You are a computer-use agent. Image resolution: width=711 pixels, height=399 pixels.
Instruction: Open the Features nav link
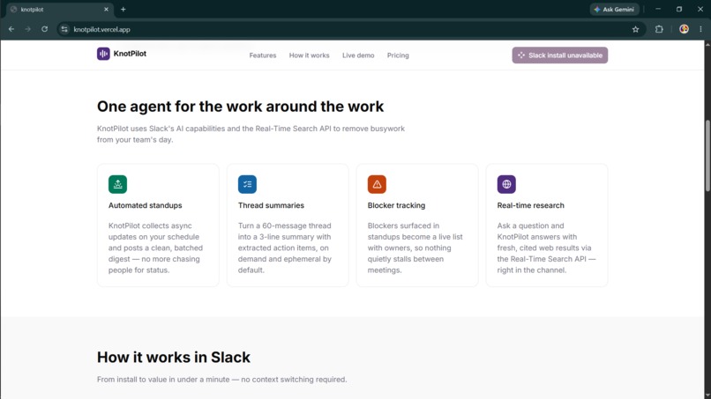click(263, 55)
